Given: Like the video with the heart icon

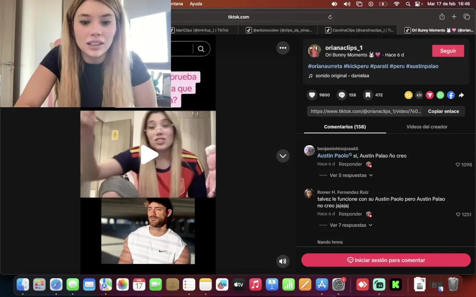Looking at the screenshot, I should [312, 95].
